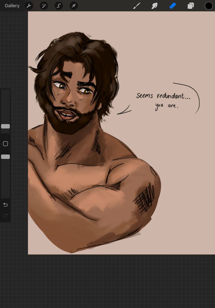Undo the last action
215x308 pixels.
(6, 205)
